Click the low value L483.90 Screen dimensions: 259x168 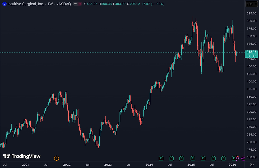coord(119,4)
